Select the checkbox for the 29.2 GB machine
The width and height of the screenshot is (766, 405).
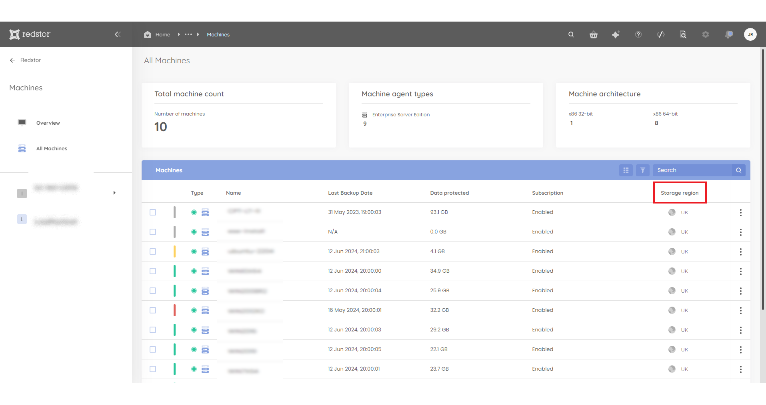coord(153,330)
